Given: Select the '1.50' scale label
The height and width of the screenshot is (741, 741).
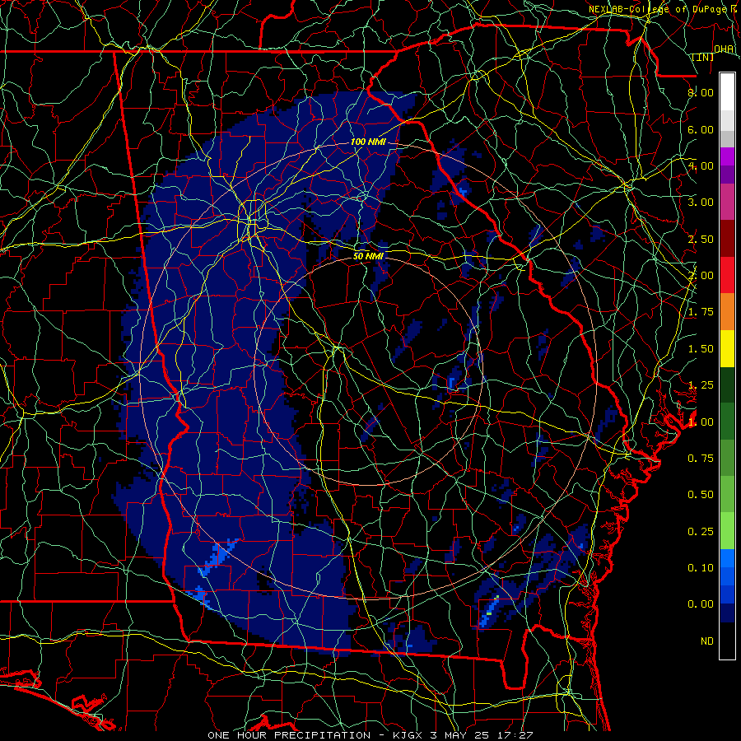Looking at the screenshot, I should pos(701,349).
